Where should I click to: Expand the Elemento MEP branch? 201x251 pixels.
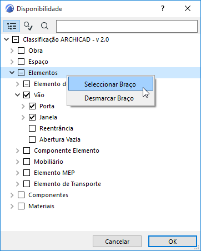(18, 173)
